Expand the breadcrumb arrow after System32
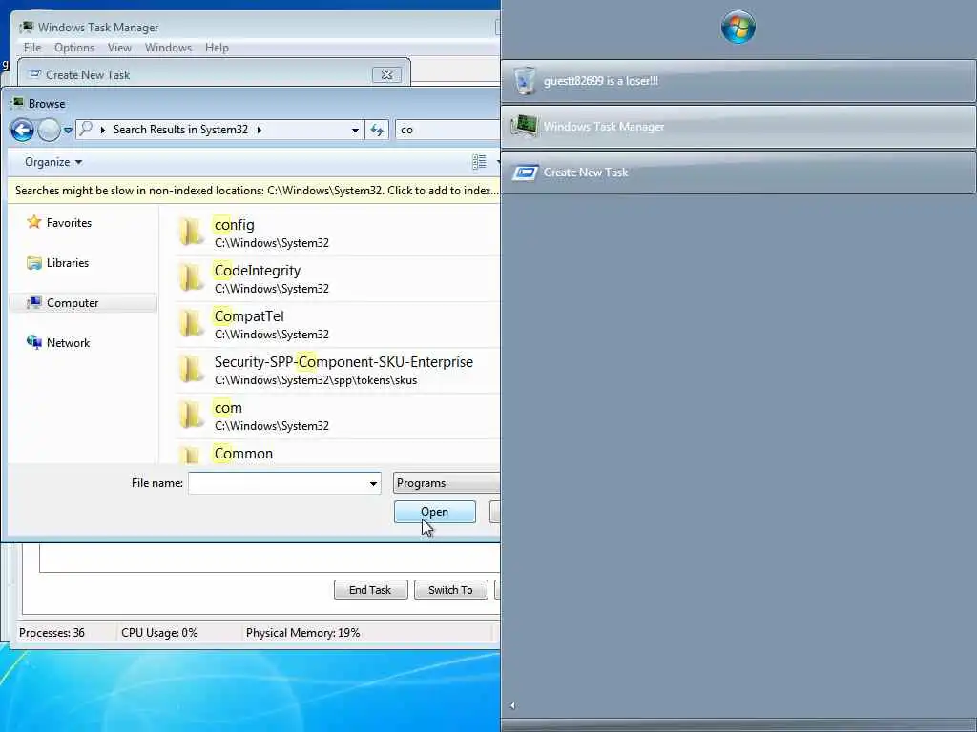 (x=260, y=130)
